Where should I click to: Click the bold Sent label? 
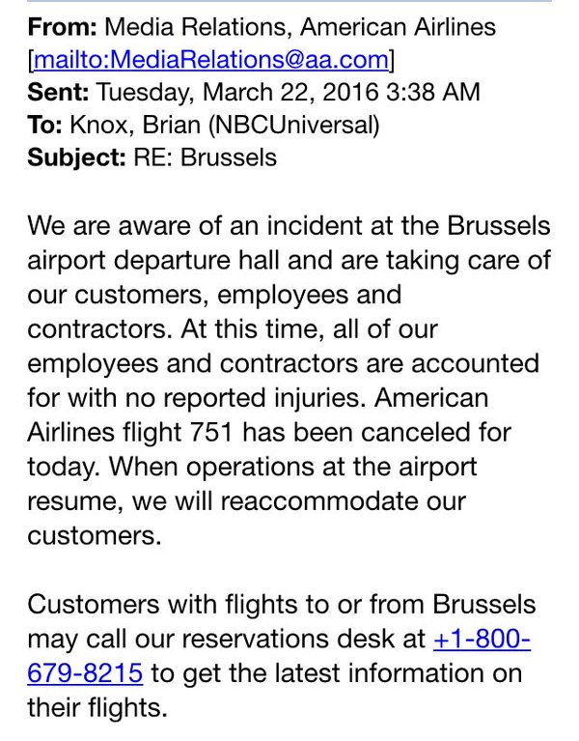[57, 93]
